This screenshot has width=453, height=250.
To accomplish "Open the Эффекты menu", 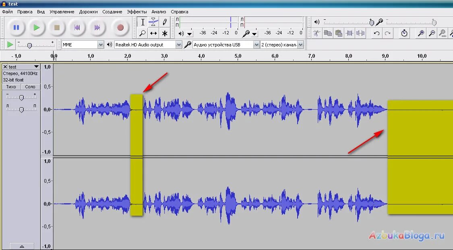I will click(137, 12).
